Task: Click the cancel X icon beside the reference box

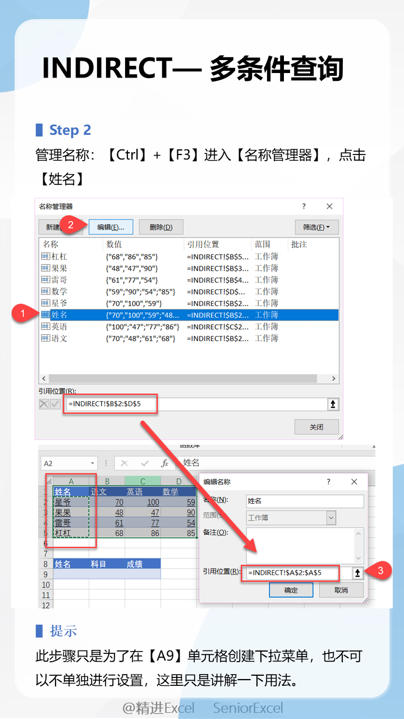Action: pos(44,404)
